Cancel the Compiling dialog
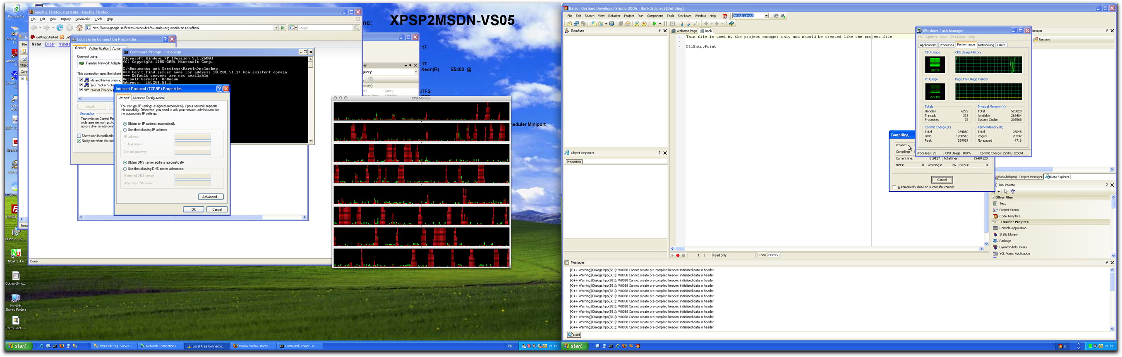The image size is (1122, 357). (x=942, y=180)
